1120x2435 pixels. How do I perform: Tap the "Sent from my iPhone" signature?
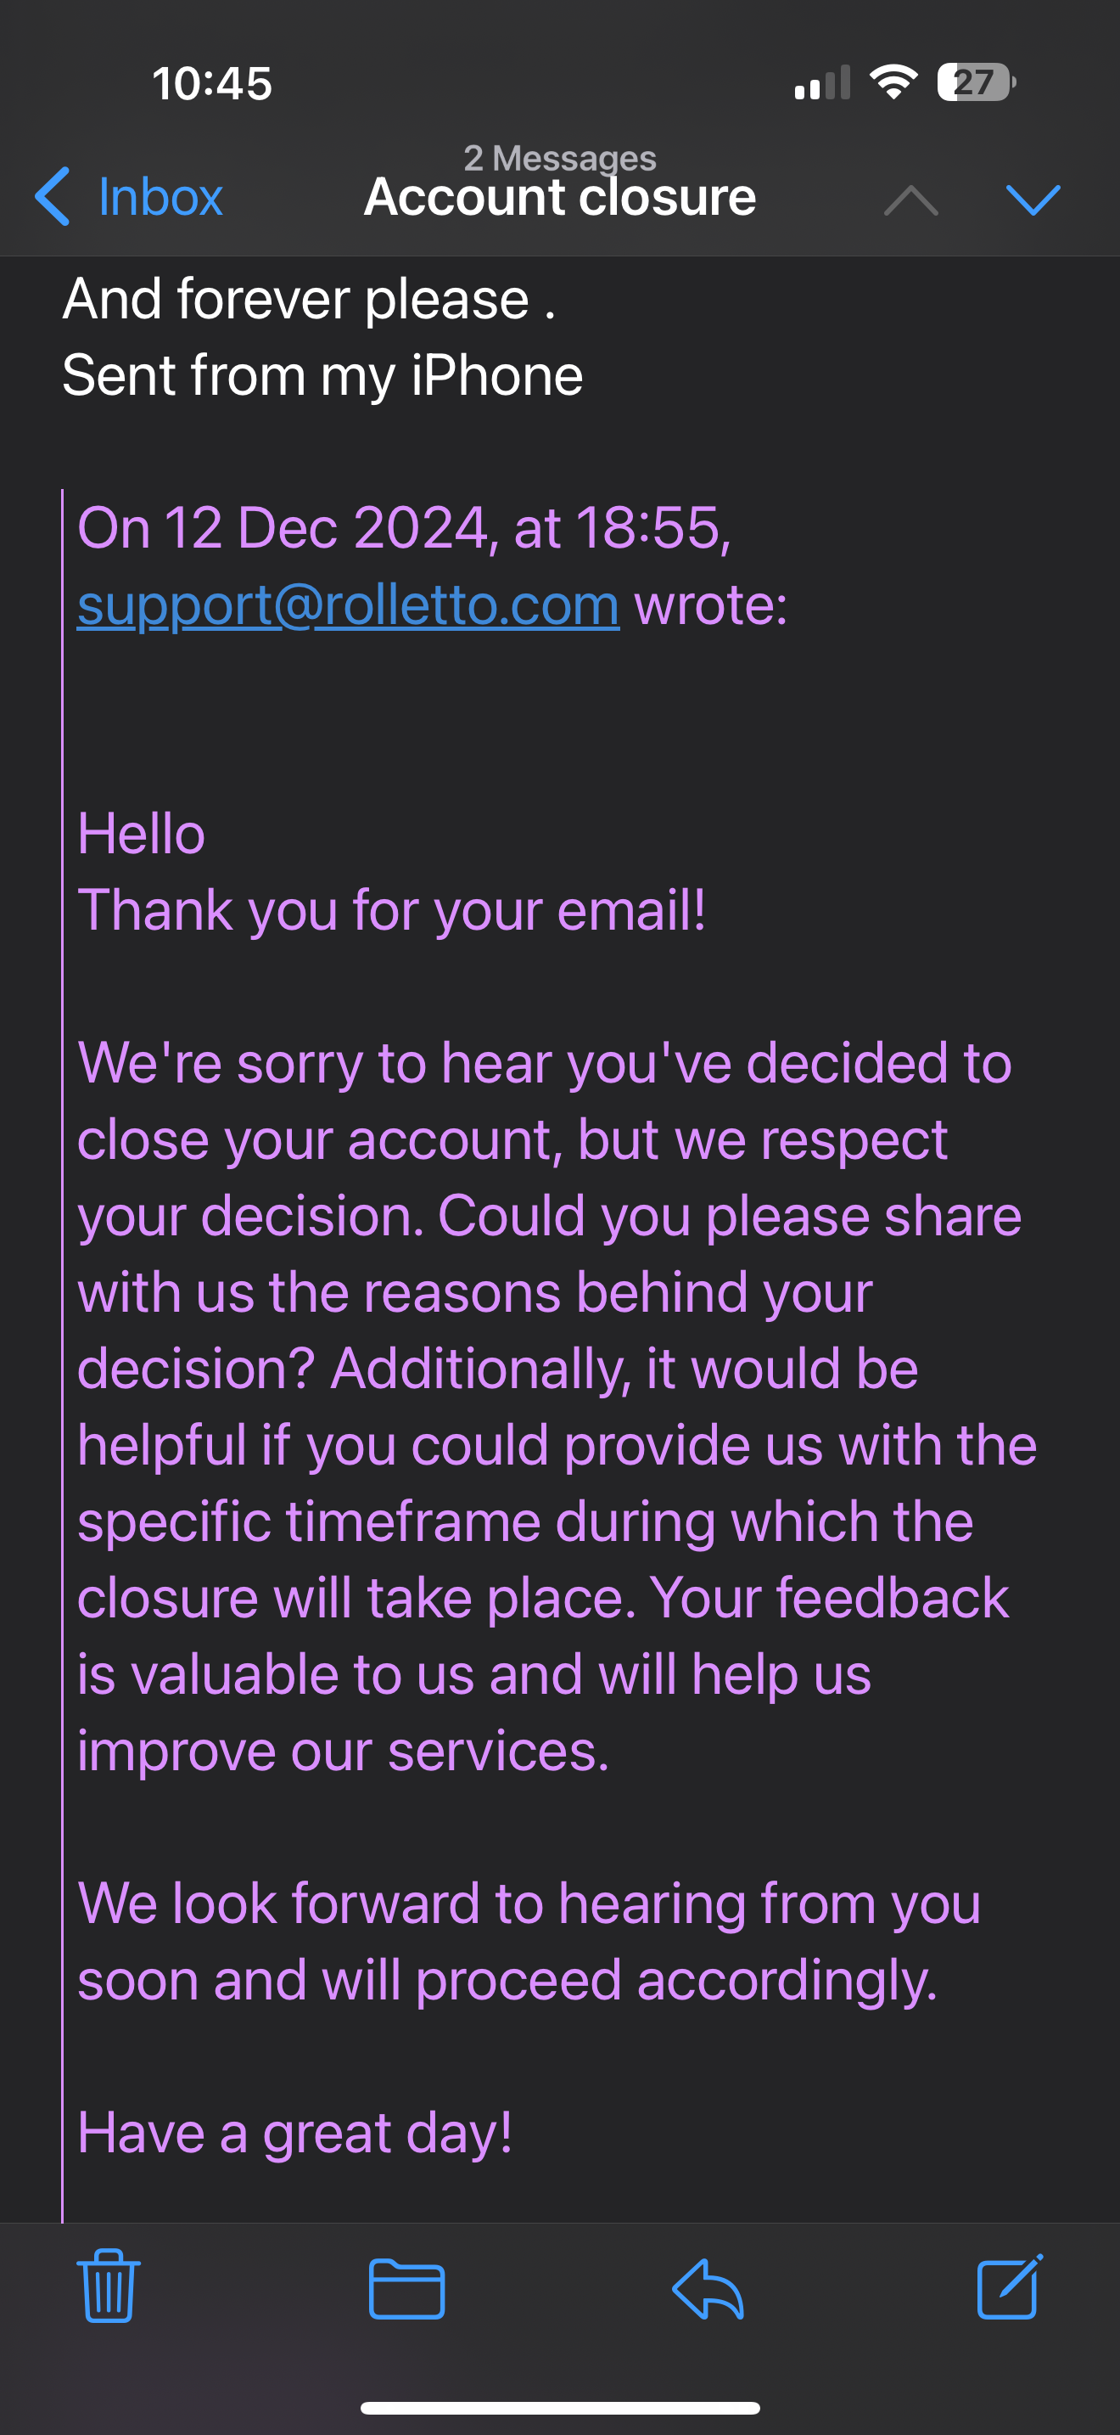tap(322, 375)
